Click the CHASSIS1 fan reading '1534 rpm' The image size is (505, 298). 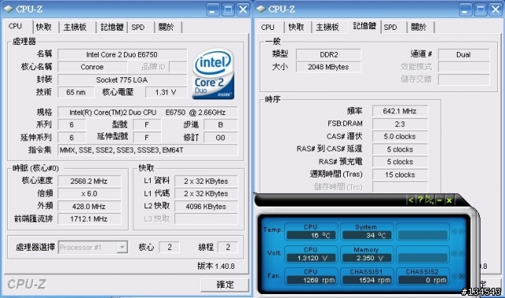tap(366, 280)
